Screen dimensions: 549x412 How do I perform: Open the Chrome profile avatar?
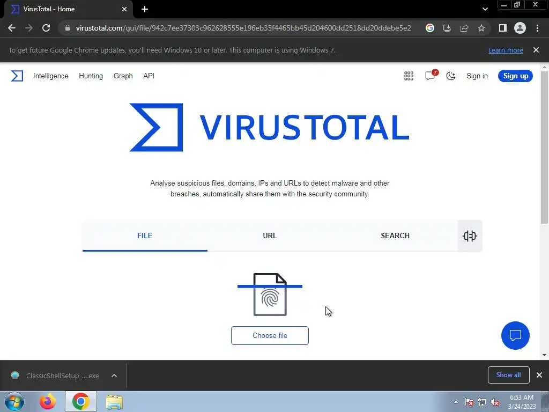coord(520,28)
